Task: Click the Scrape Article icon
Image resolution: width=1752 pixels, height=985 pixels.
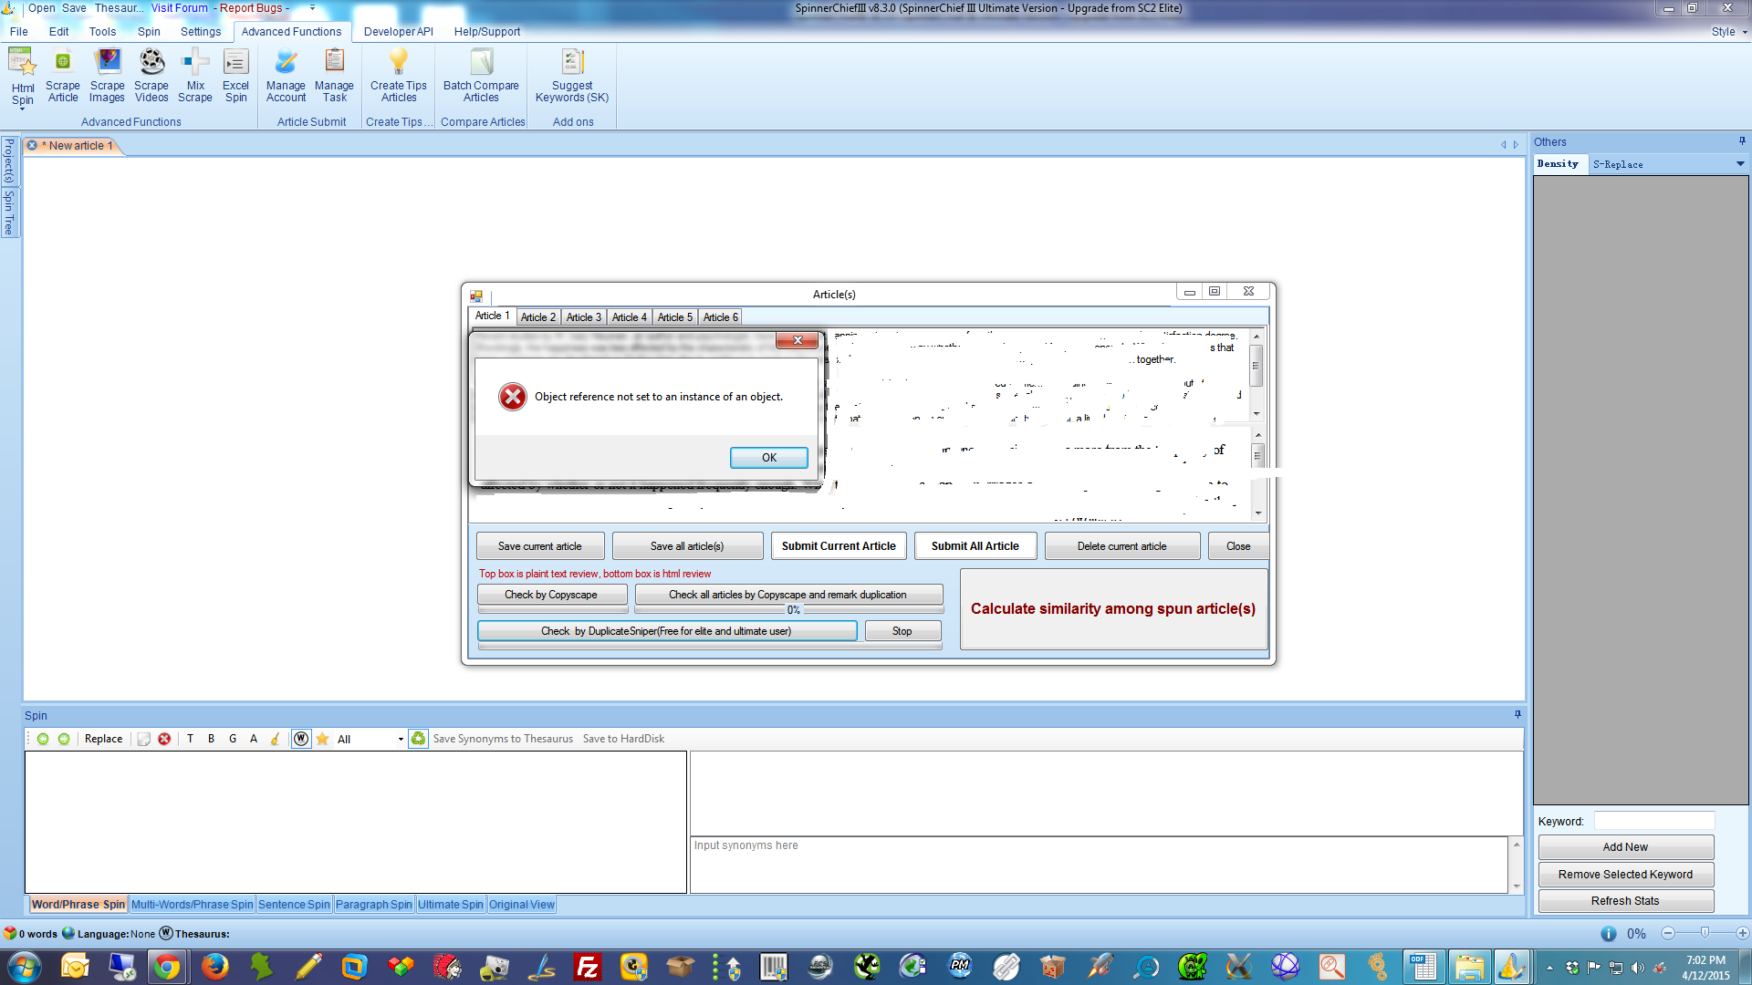Action: point(63,76)
